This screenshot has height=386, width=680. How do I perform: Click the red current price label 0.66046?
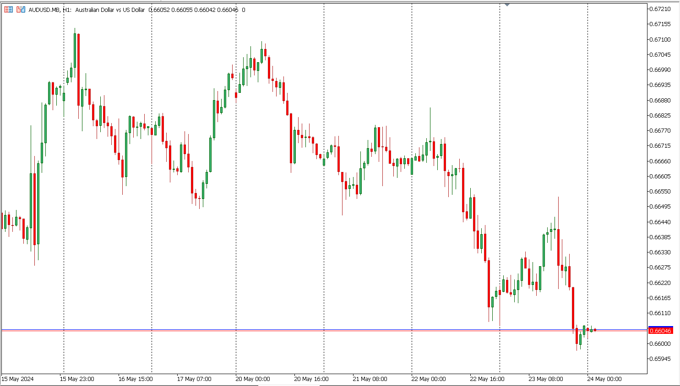tap(660, 331)
